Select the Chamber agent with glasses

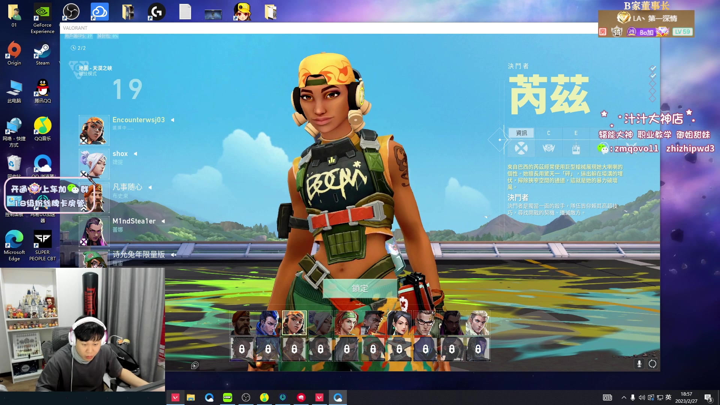coord(426,323)
